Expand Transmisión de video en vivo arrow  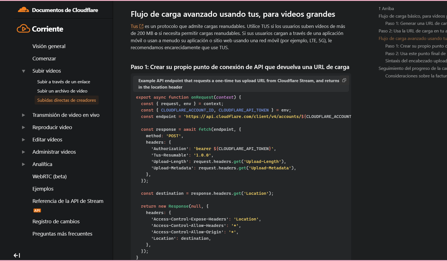tap(24, 115)
